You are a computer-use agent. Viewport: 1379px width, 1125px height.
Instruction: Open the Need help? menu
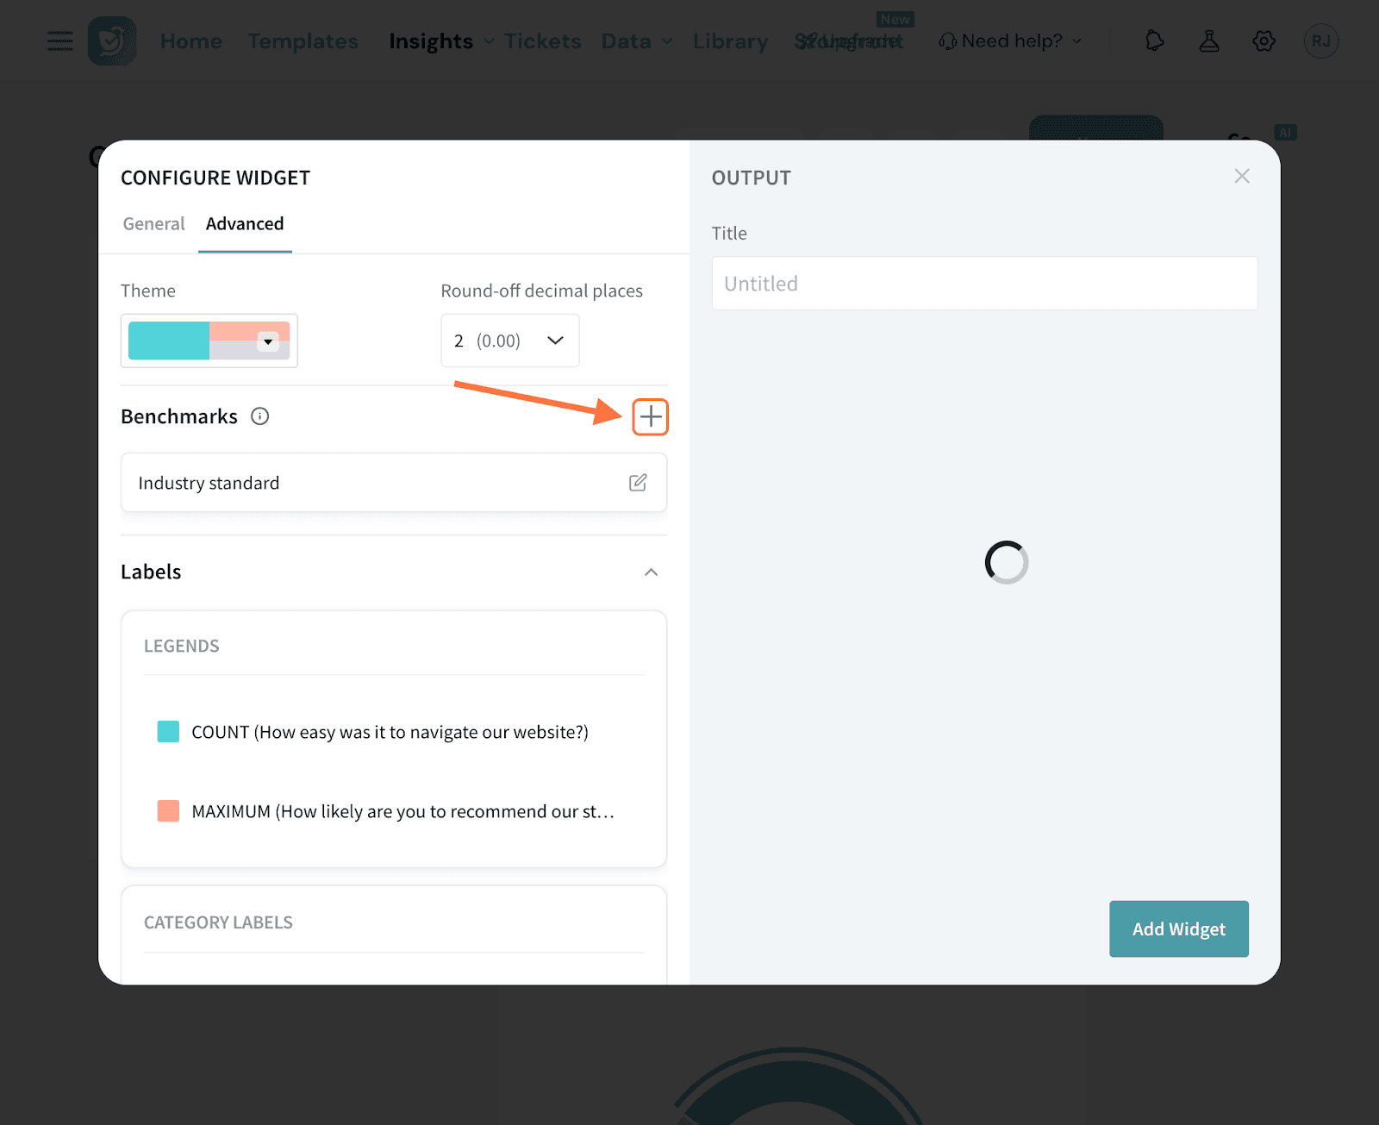click(1010, 41)
